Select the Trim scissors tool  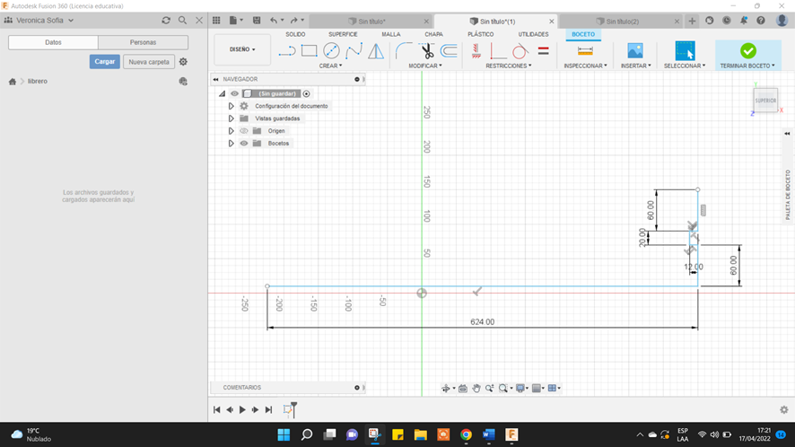(426, 51)
